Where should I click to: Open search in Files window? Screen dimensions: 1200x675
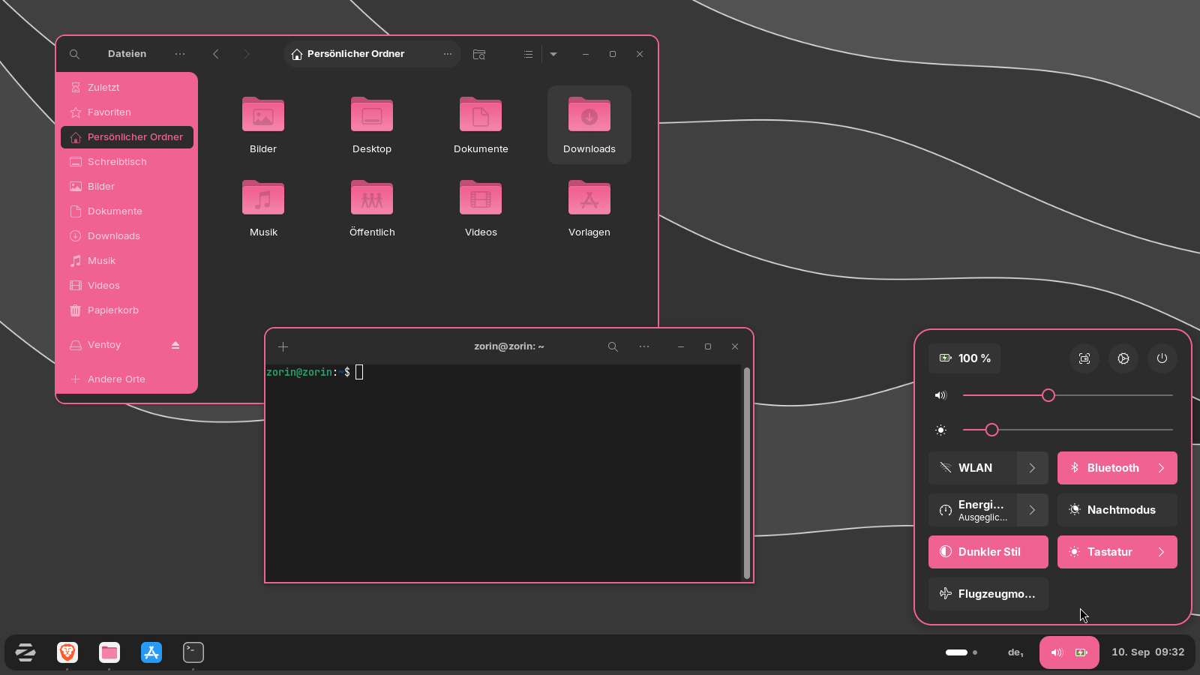tap(74, 54)
